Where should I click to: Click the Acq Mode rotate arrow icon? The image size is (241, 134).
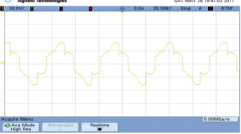coord(7,125)
